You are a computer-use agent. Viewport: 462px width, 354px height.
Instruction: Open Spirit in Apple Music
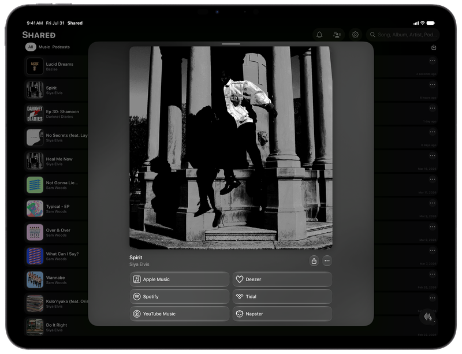180,280
